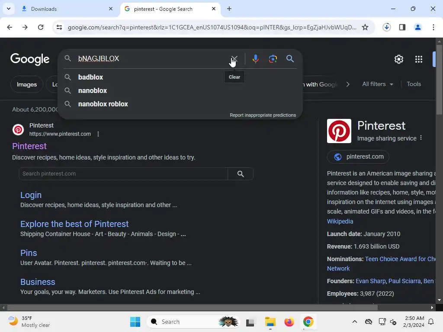
Task: Open Google quick settings gear
Action: click(398, 59)
